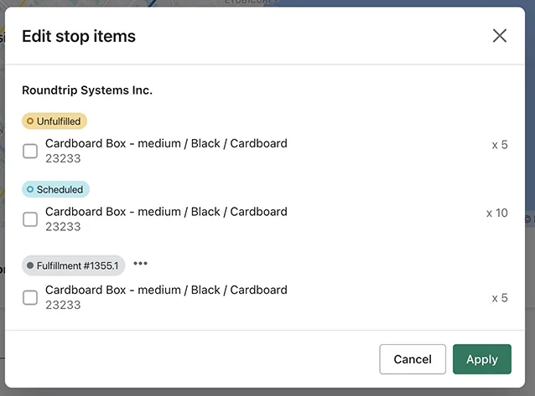Select the unfulfilled Cardboard Box item title
Viewport: 535px width, 396px height.
click(x=166, y=143)
